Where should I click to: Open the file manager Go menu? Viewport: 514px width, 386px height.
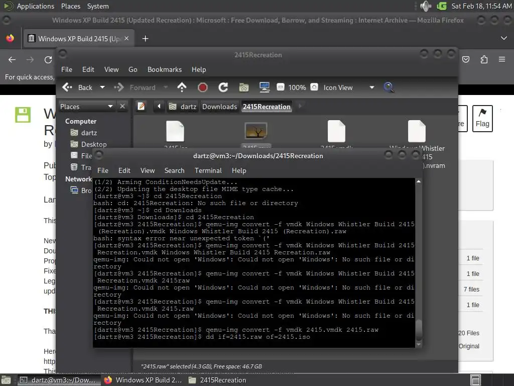[133, 69]
